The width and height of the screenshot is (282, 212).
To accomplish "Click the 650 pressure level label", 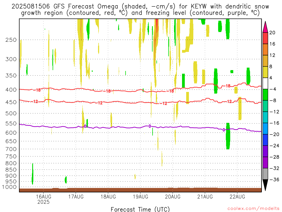I will (11, 141).
